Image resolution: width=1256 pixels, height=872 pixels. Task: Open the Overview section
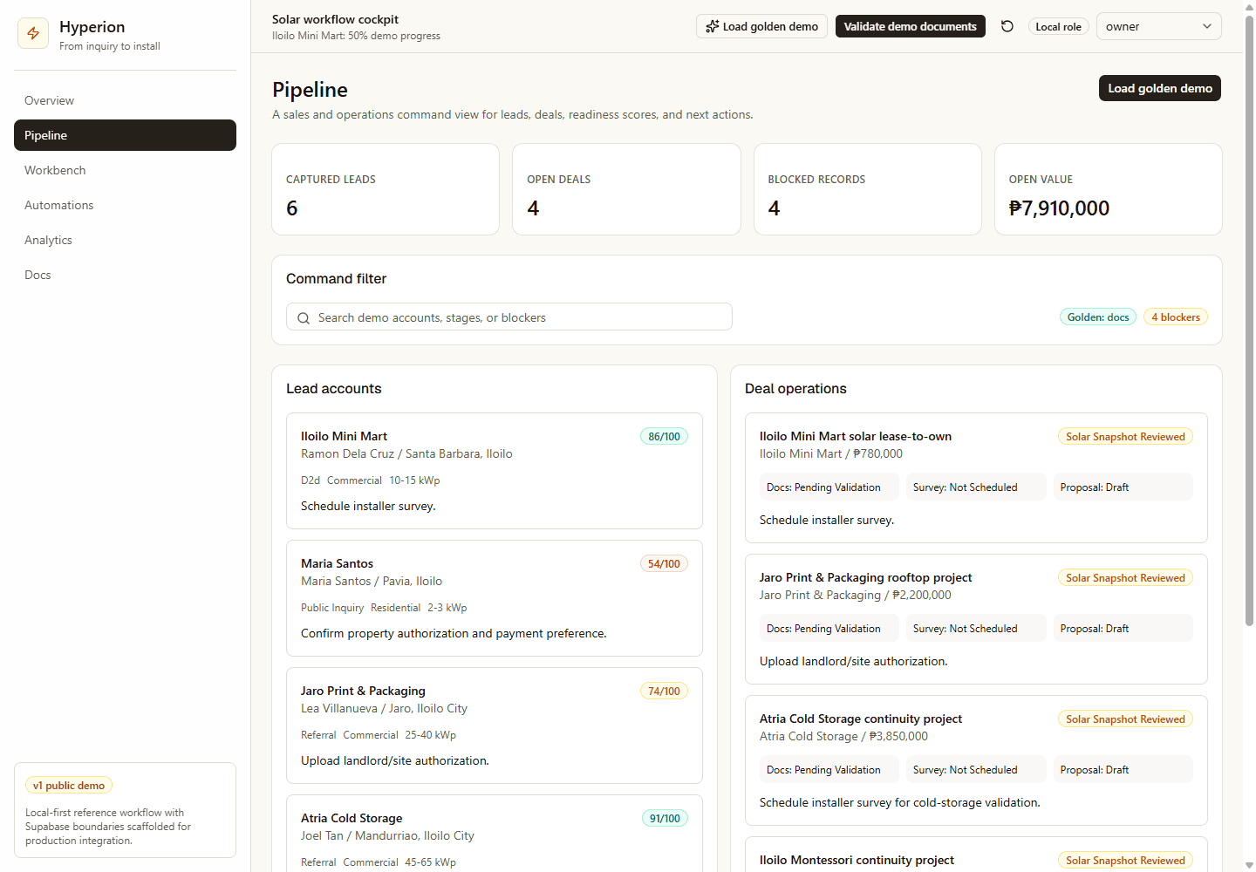[x=125, y=100]
